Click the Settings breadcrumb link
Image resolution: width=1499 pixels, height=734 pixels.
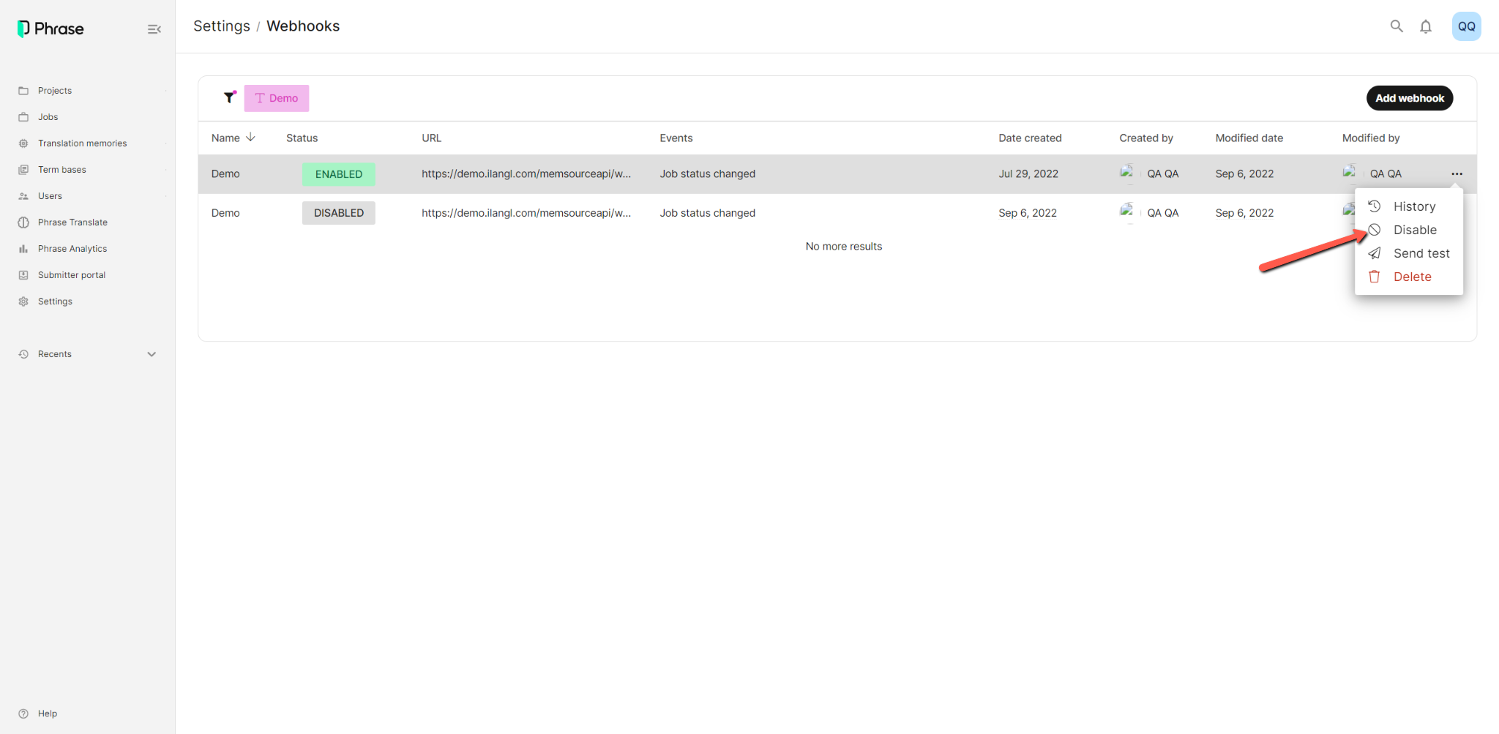point(222,26)
